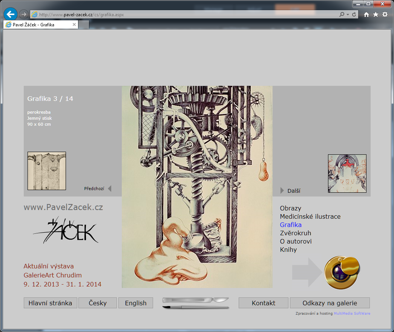Click the exhibition dates 9. 12. 2013 - 31. 1. 2014
This screenshot has width=394, height=332.
(63, 284)
